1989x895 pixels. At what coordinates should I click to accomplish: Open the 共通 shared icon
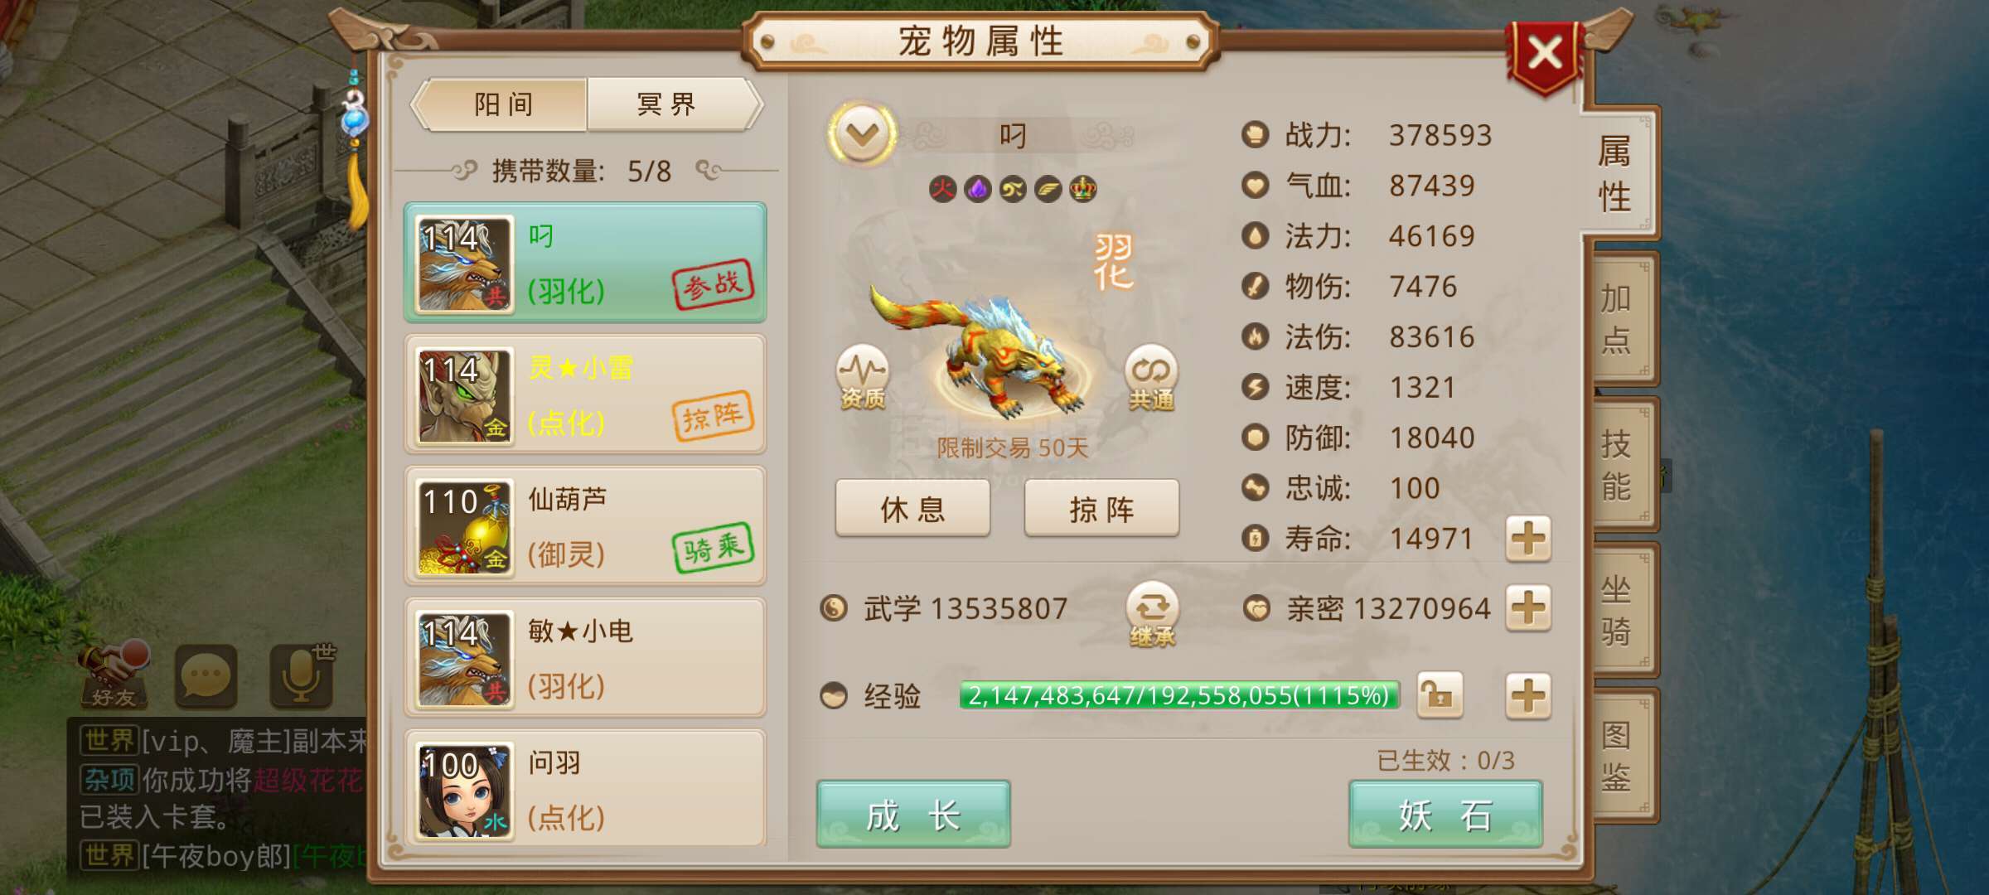point(1151,377)
